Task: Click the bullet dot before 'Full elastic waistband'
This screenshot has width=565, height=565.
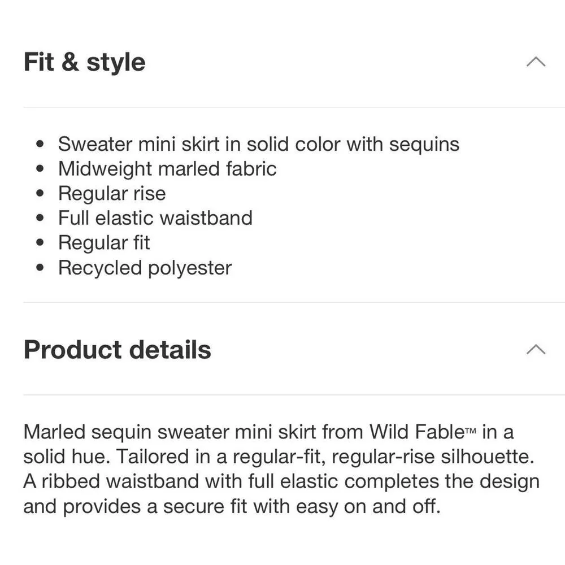Action: coord(40,218)
